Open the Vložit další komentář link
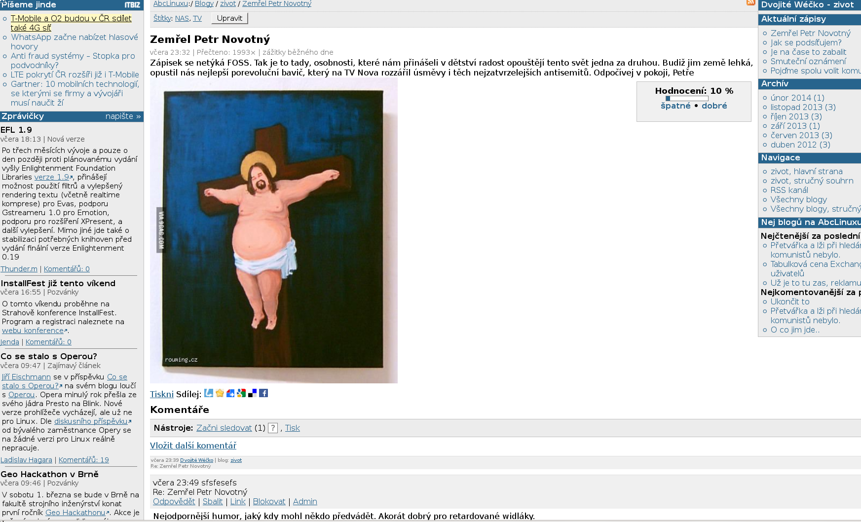 (x=193, y=446)
